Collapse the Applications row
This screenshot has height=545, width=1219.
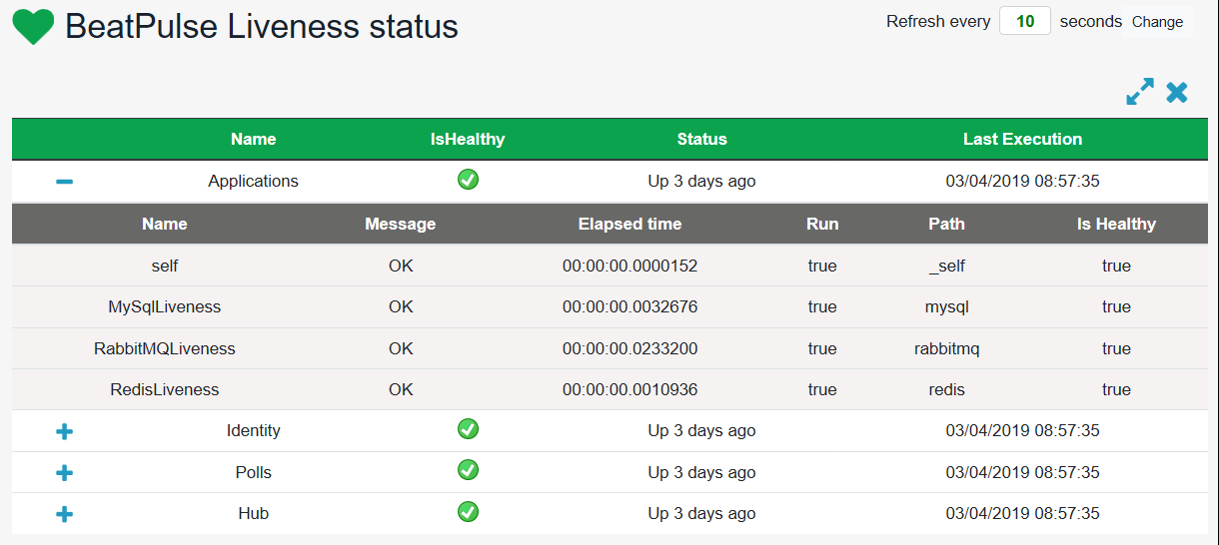(64, 182)
